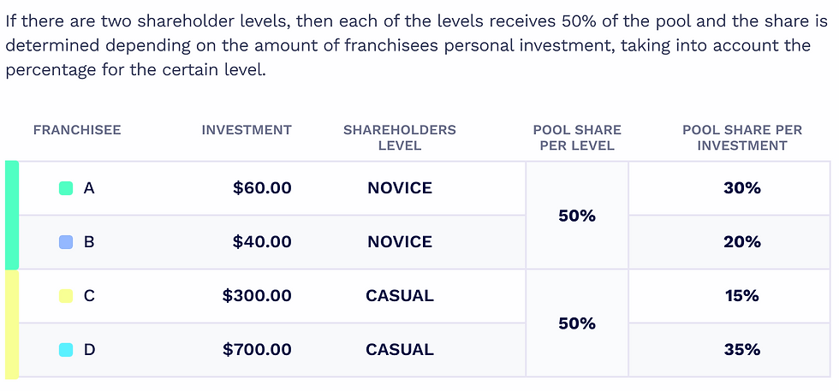Screen dimensions: 839x391
Task: Click the 35% pool share value
Action: [742, 350]
